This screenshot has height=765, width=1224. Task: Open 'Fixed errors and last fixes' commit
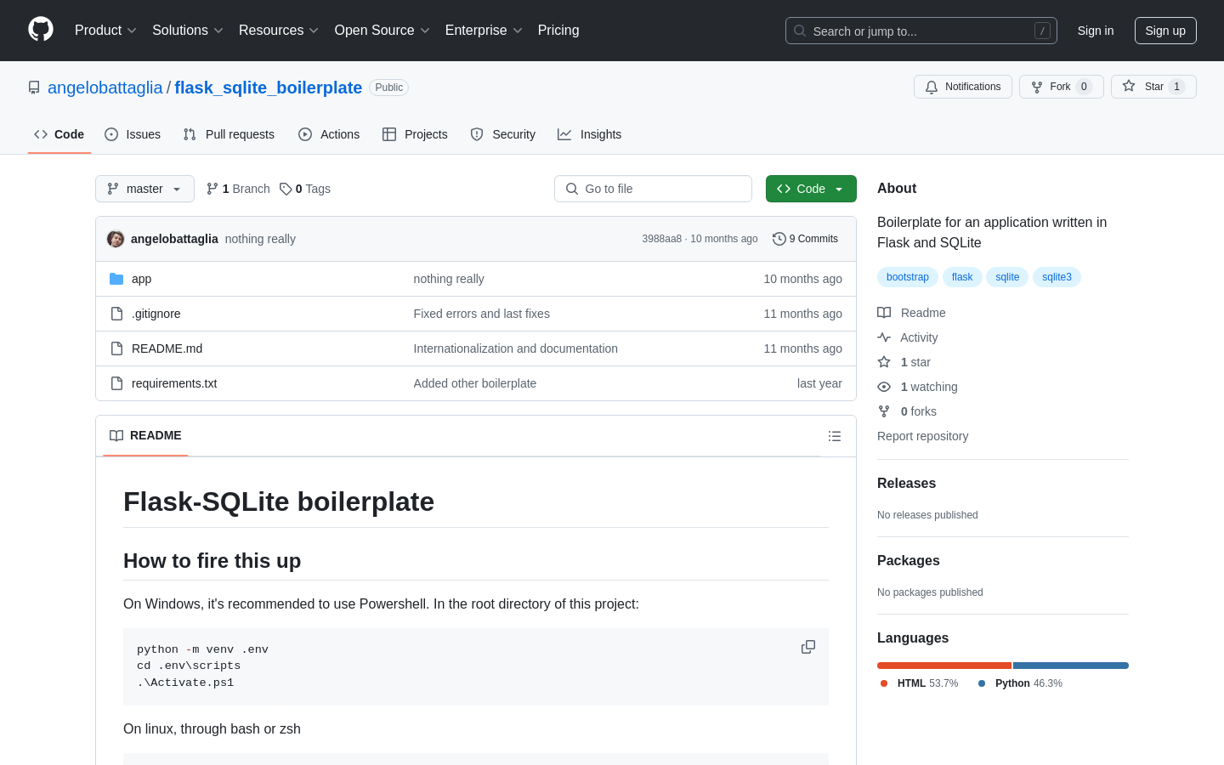(x=482, y=314)
